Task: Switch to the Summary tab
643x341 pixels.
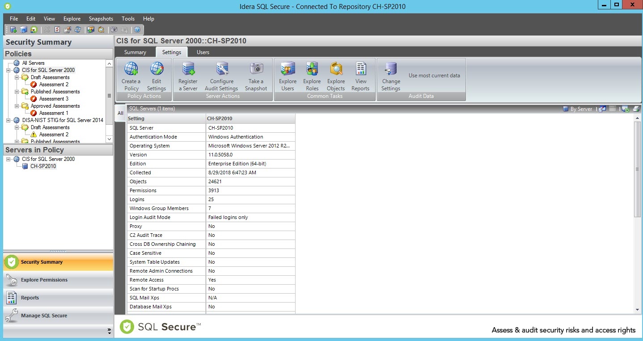Action: coord(135,52)
